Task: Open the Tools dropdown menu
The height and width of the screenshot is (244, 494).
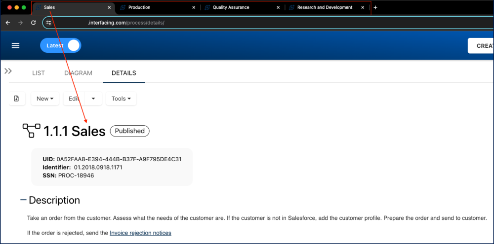Action: [121, 99]
